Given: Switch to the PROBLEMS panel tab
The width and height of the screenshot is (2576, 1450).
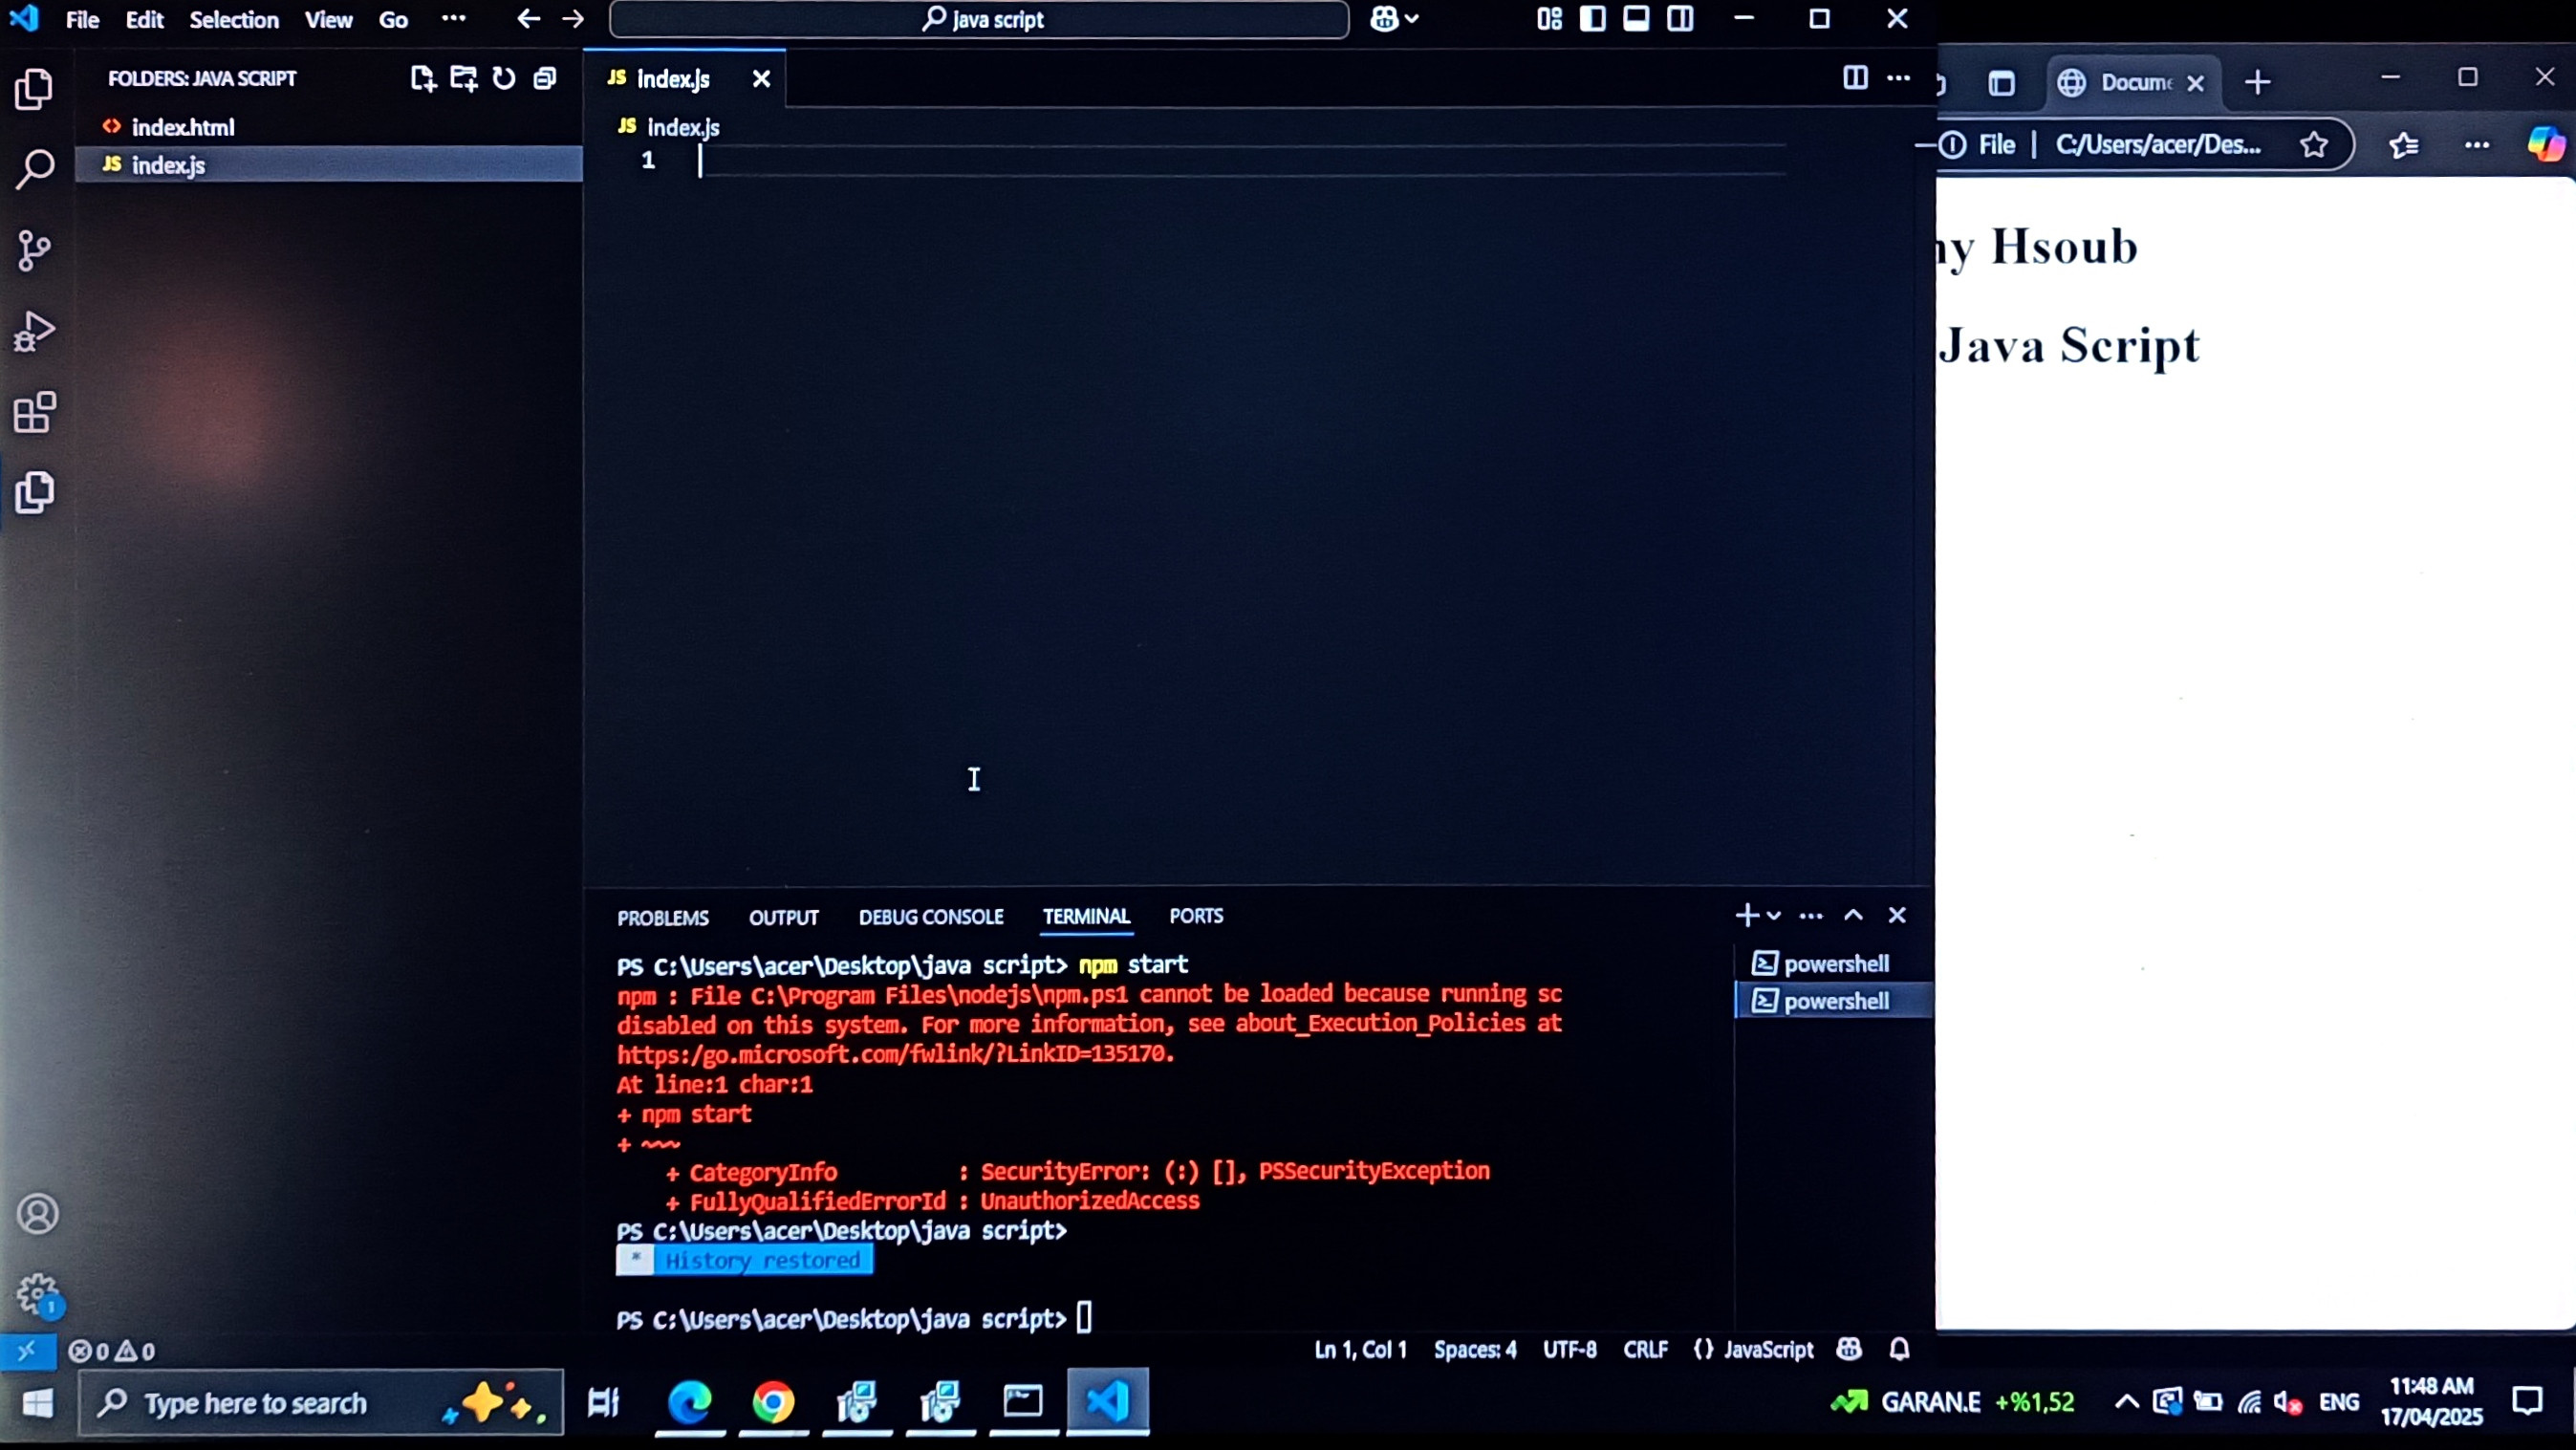Looking at the screenshot, I should tap(662, 918).
